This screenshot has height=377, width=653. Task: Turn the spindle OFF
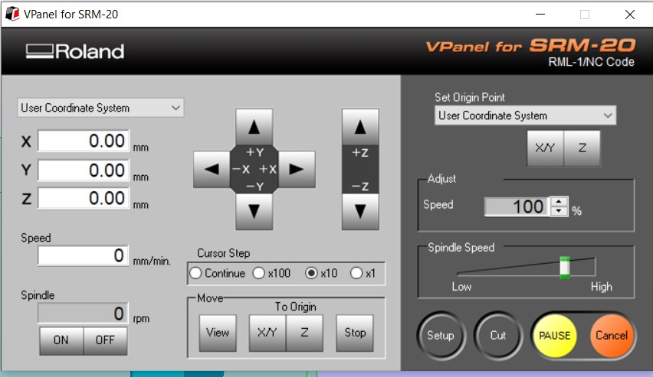pyautogui.click(x=105, y=340)
